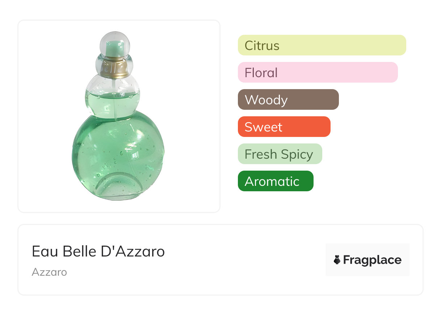
Task: Click the word Citrus in the top bar
Action: point(262,46)
